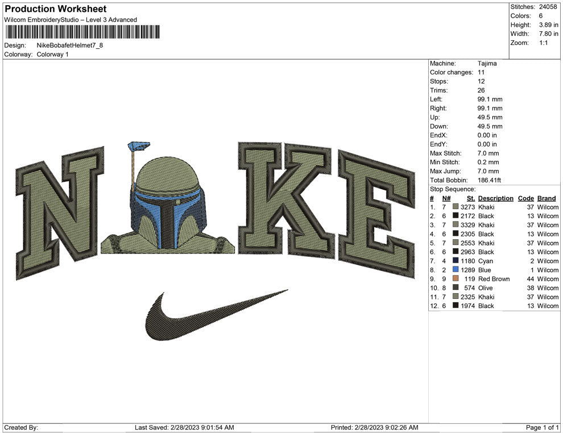Click the 'N#' column header
This screenshot has width=563, height=433.
(x=446, y=198)
